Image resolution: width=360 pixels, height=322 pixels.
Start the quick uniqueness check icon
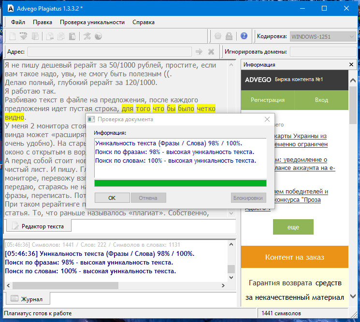tap(87, 36)
